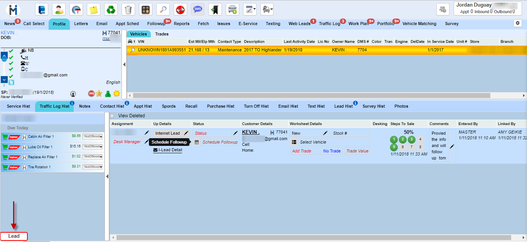Click the magnifying glass search toolbar icon
Image resolution: width=527 pixels, height=242 pixels.
point(163,10)
